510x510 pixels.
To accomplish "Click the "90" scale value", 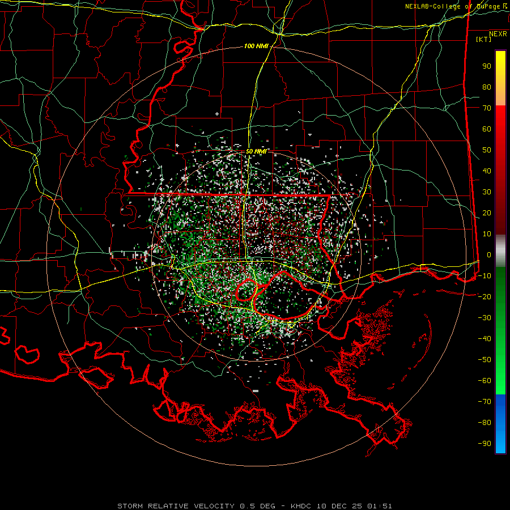I will click(x=487, y=66).
